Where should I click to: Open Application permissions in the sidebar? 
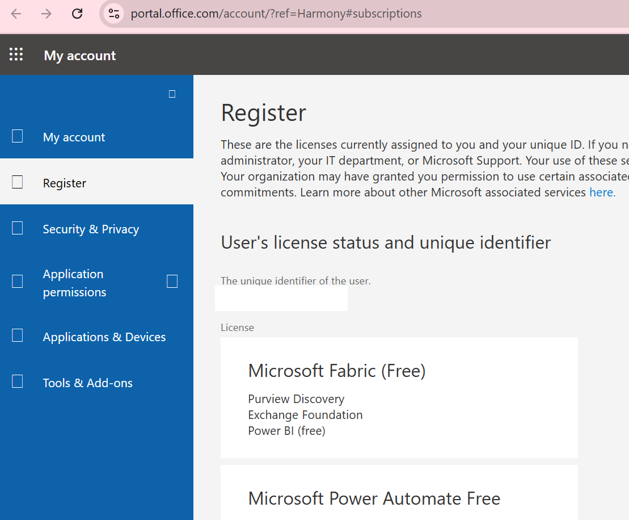75,283
